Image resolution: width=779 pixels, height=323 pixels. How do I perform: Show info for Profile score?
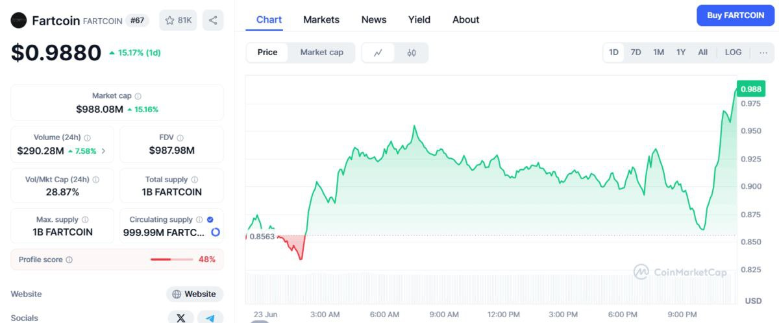(x=69, y=260)
